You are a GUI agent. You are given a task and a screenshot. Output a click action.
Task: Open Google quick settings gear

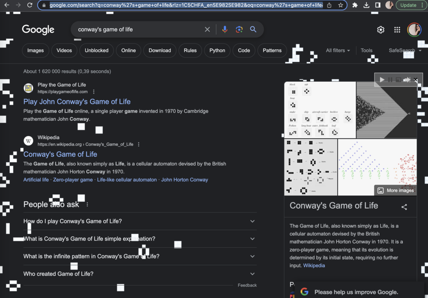[381, 30]
